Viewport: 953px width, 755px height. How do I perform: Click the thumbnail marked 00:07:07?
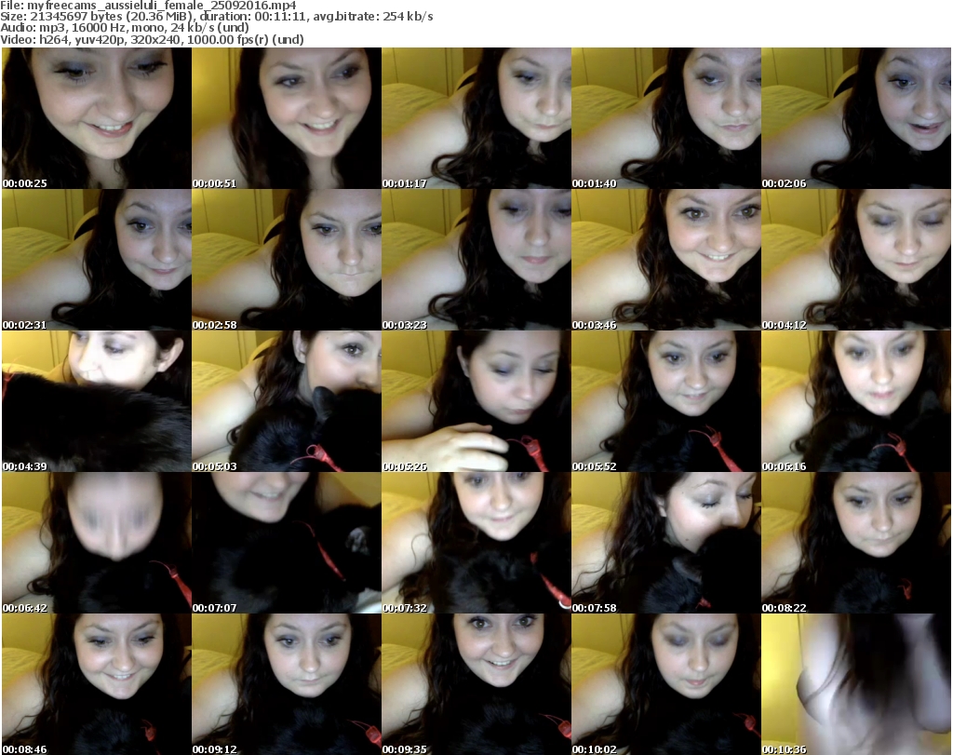tap(286, 543)
